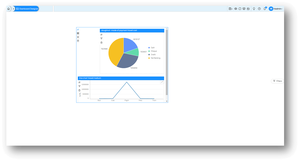Click the Misc axis label
Screen dimensions: 299x160
(140, 100)
